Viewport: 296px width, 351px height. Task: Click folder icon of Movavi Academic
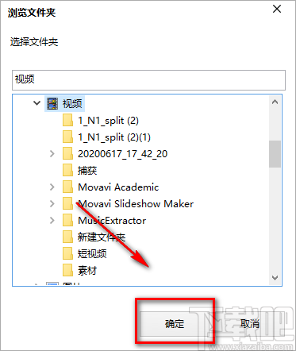click(x=68, y=187)
